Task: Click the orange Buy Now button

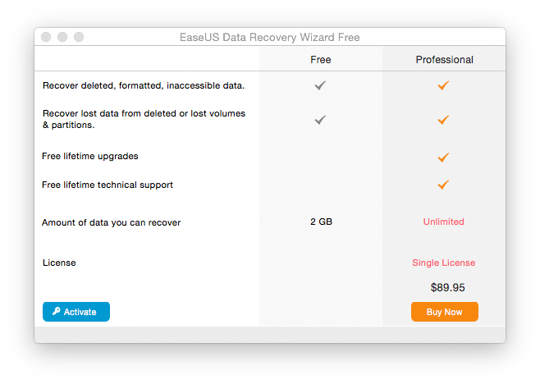Action: coord(444,312)
